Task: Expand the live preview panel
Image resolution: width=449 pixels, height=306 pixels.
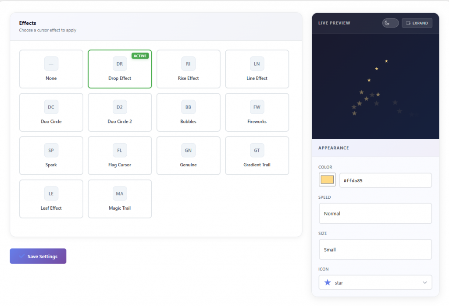Action: pyautogui.click(x=417, y=23)
